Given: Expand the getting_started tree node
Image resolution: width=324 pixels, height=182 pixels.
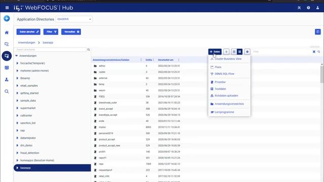Looking at the screenshot, I should coord(17,93).
